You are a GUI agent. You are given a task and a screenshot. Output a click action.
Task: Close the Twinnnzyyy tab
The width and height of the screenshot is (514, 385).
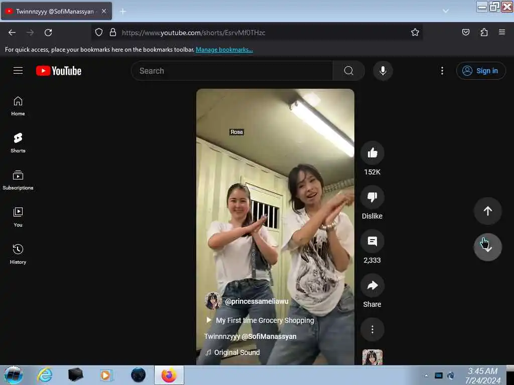pos(103,11)
